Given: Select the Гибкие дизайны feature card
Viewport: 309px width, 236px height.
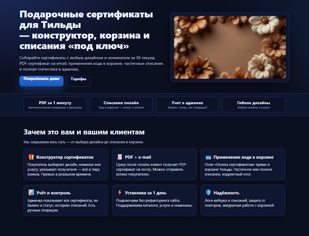Looking at the screenshot, I should tap(253, 104).
